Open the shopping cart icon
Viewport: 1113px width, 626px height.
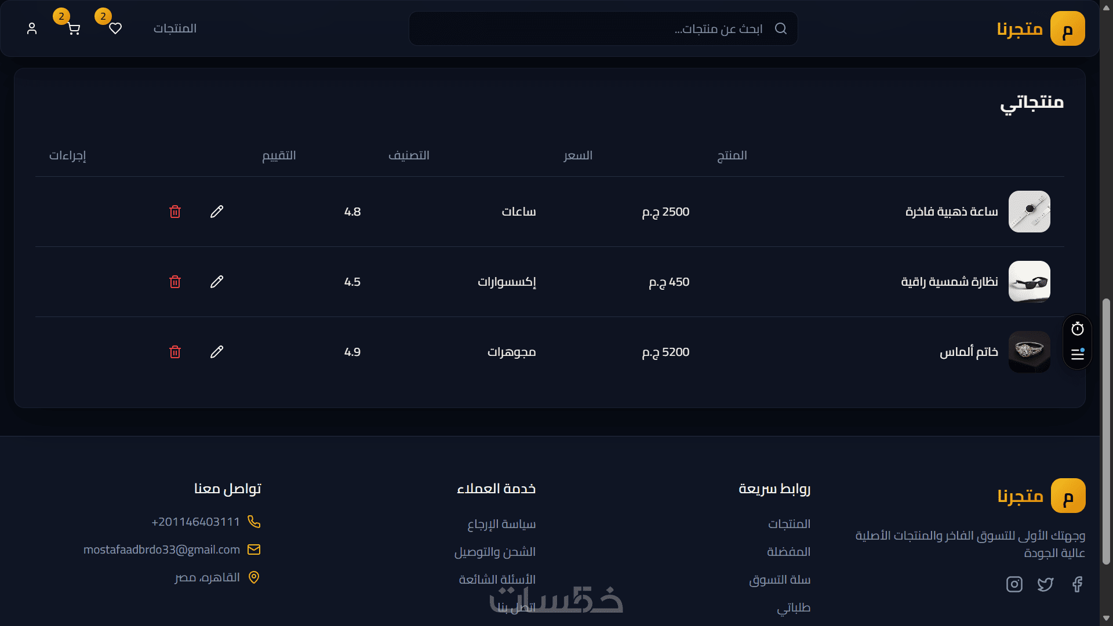[x=74, y=28]
